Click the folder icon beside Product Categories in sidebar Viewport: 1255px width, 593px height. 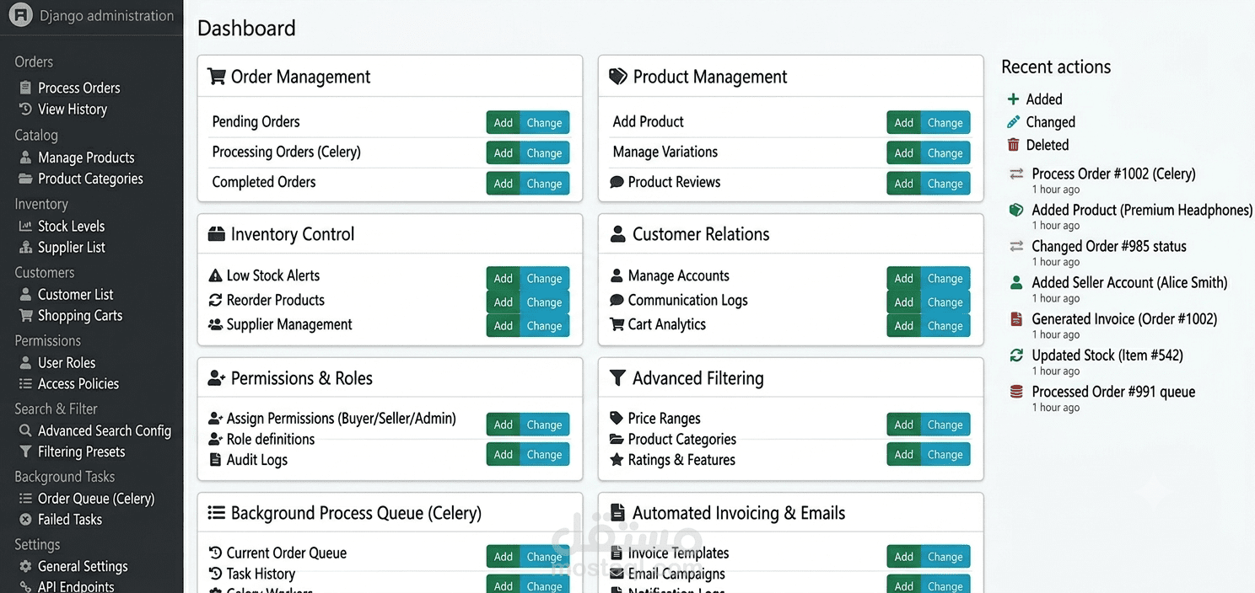coord(25,179)
